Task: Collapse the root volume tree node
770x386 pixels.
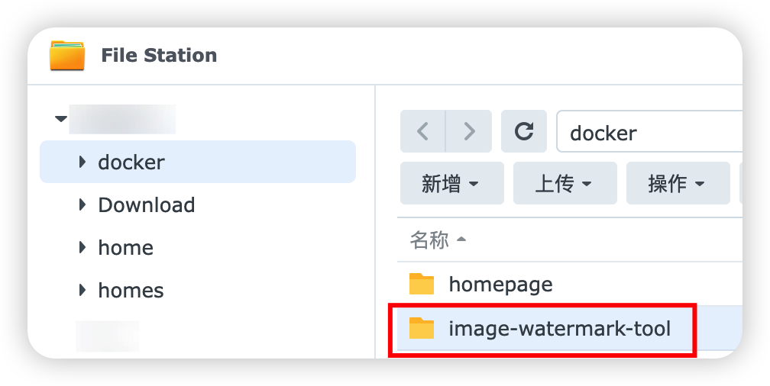Action: tap(60, 119)
